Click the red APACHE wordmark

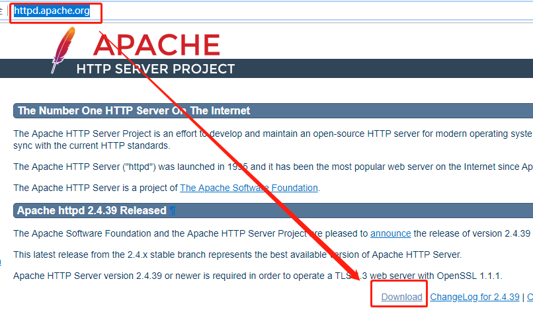(x=156, y=44)
